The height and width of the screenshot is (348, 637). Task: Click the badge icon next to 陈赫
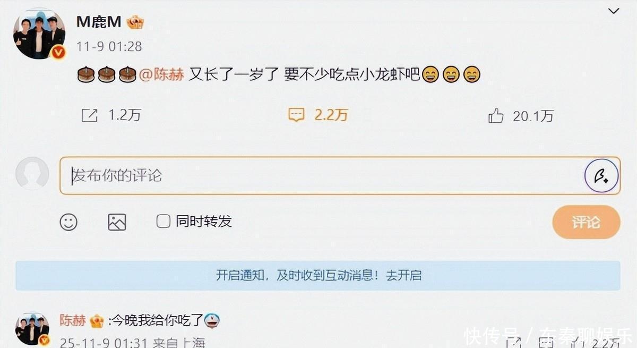(97, 320)
